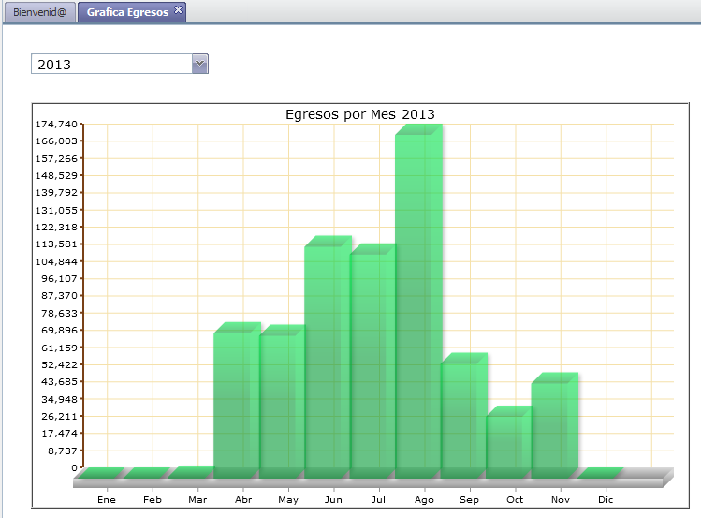Viewport: 701px width, 518px height.
Task: Select the Nov bar in chart
Action: (x=552, y=426)
